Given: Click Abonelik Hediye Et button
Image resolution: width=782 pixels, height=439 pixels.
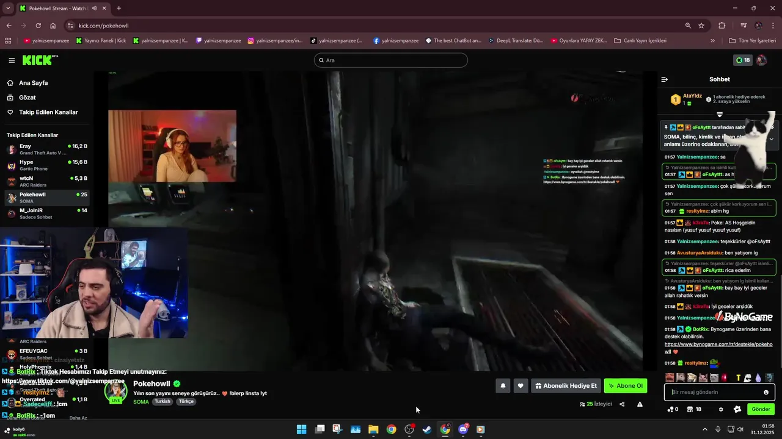Looking at the screenshot, I should pos(566,386).
